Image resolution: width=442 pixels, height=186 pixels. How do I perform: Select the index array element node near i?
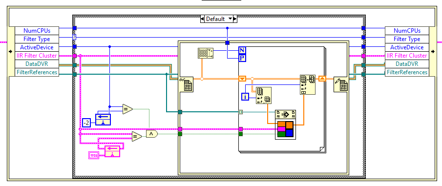pos(264,96)
